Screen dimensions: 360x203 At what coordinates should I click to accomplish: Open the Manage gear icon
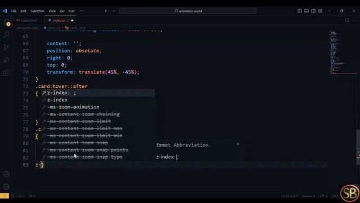pyautogui.click(x=6, y=187)
